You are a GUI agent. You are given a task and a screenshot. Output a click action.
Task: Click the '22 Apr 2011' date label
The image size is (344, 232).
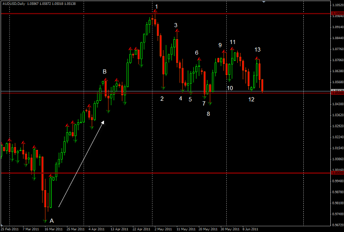[141, 229]
